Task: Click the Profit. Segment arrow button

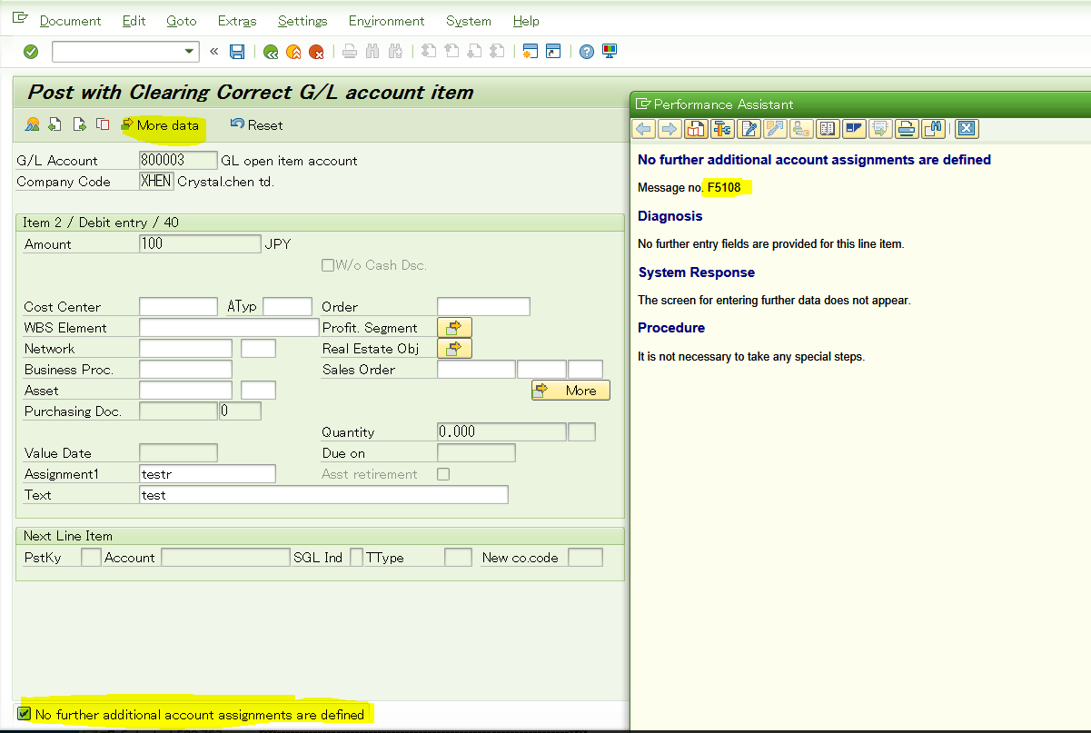Action: [x=454, y=327]
